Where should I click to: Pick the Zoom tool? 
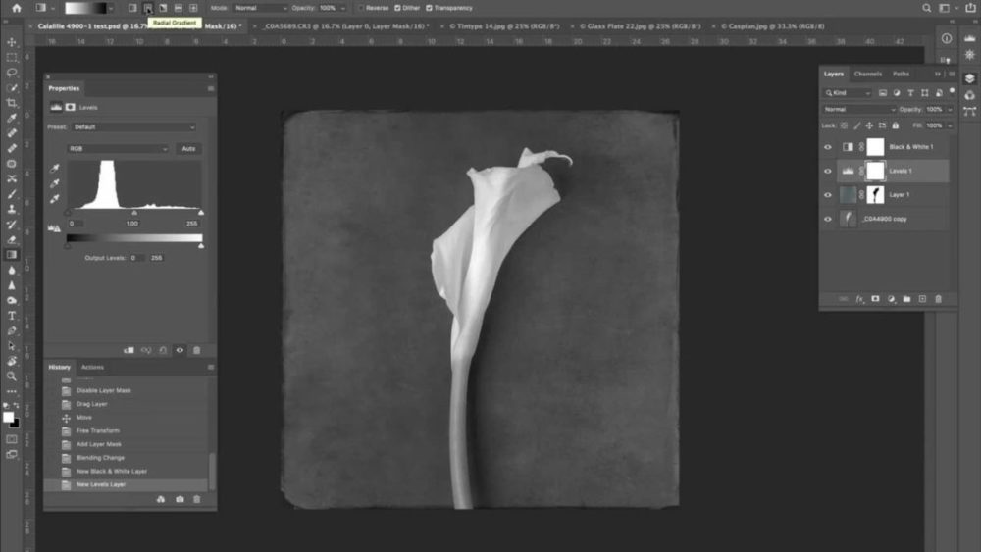[x=12, y=376]
